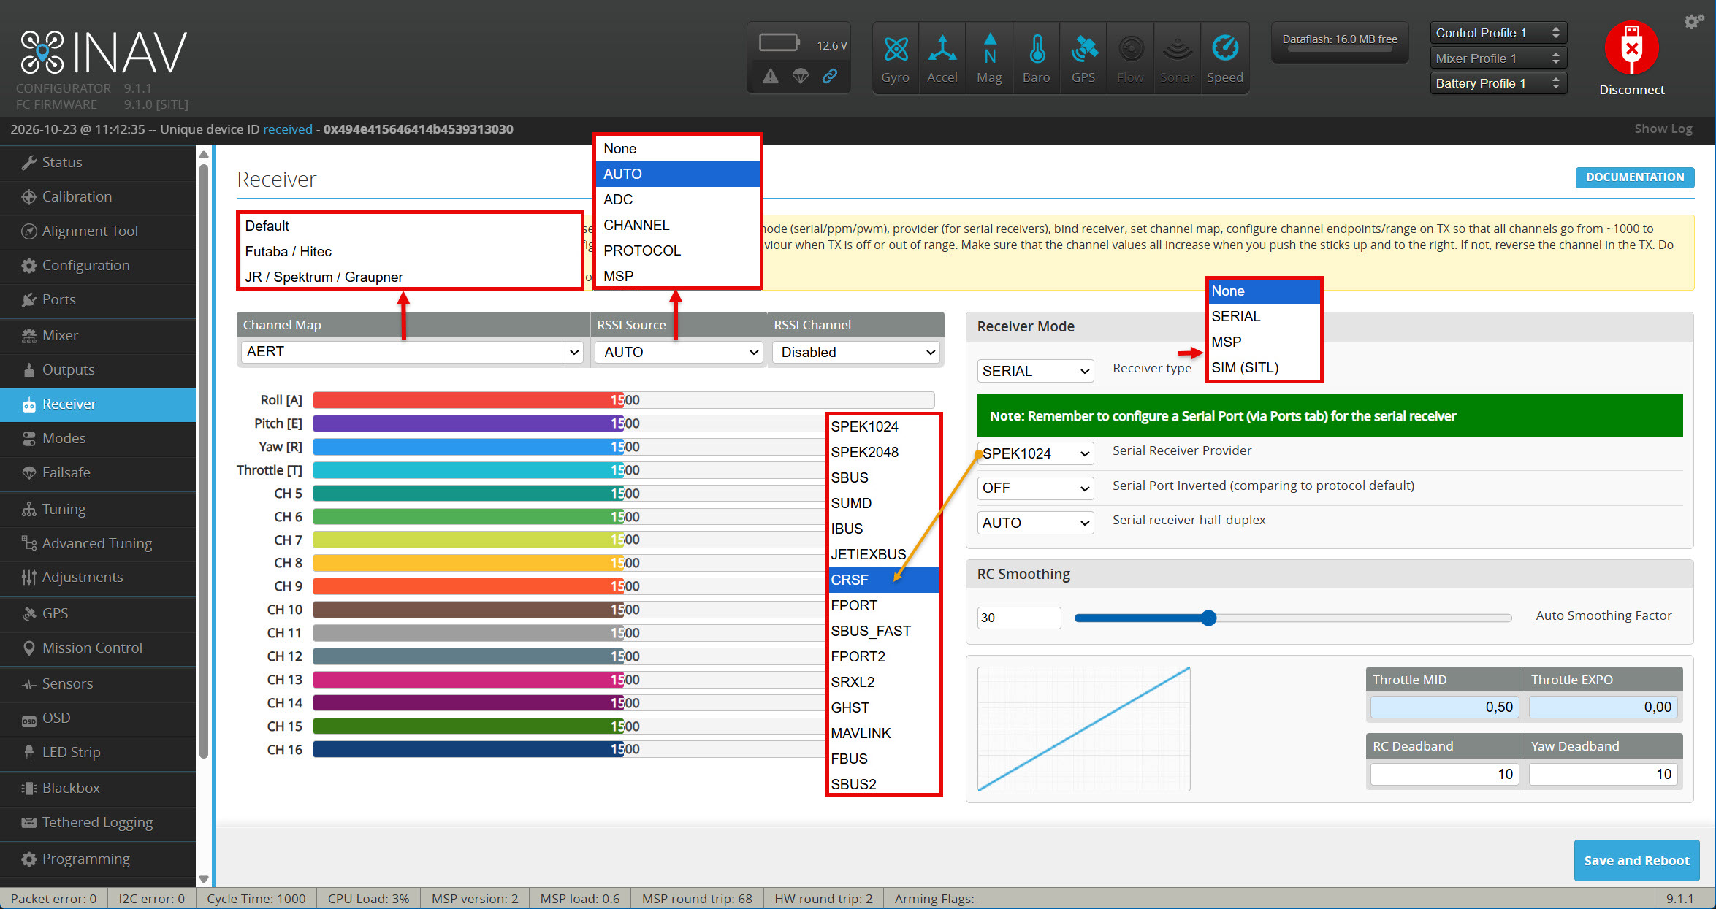This screenshot has height=909, width=1716.
Task: Click the Baro sensor icon
Action: [1037, 48]
